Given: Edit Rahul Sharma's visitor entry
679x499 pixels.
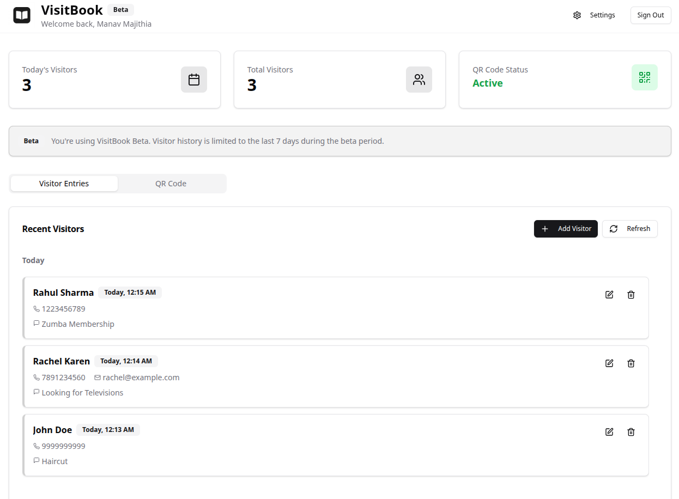Looking at the screenshot, I should (609, 295).
